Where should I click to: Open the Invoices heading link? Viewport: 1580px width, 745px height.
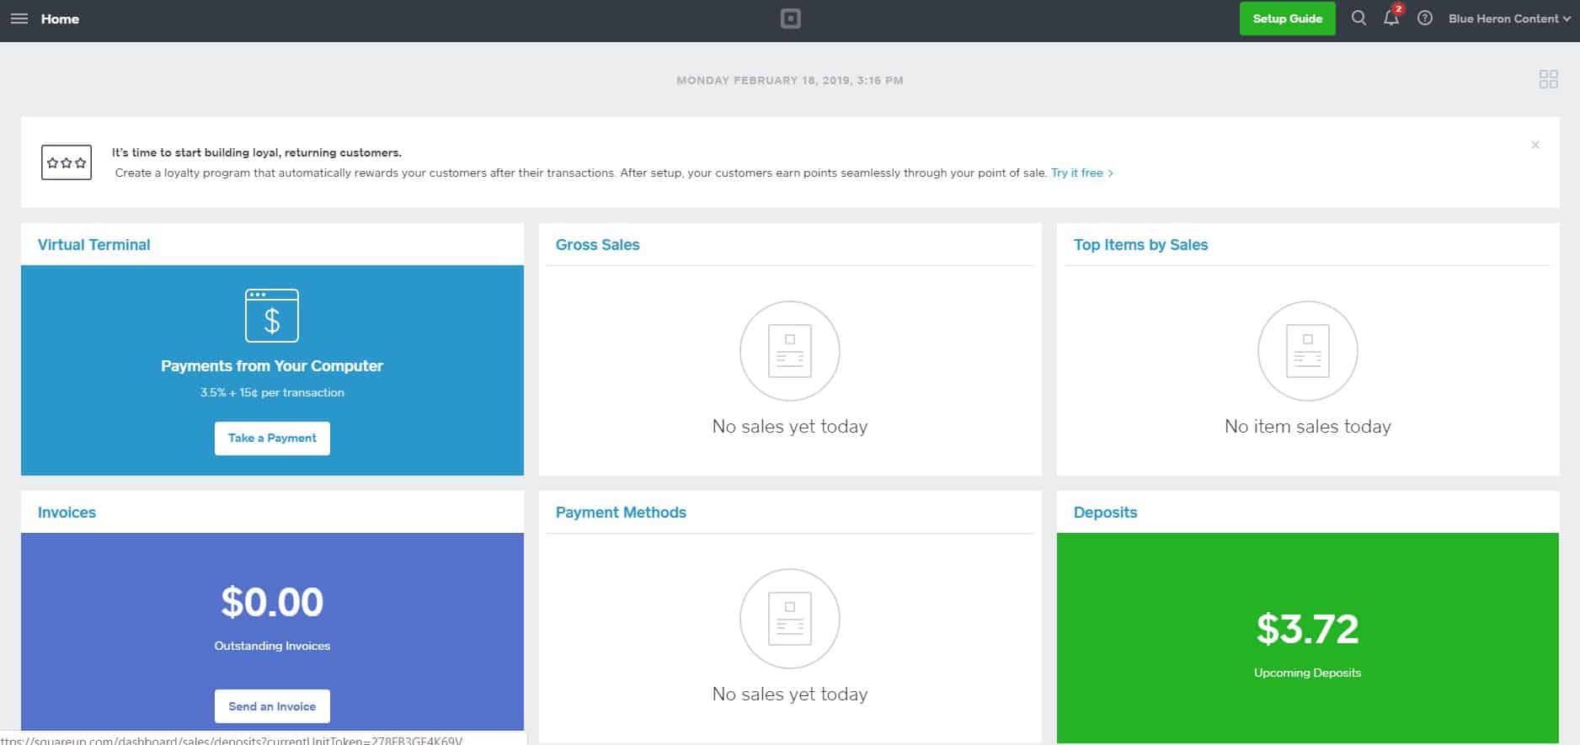pyautogui.click(x=67, y=513)
